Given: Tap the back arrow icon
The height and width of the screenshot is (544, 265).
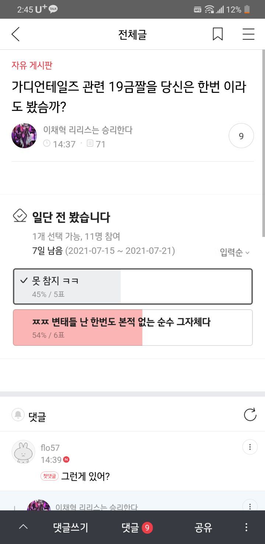Looking at the screenshot, I should [x=15, y=34].
